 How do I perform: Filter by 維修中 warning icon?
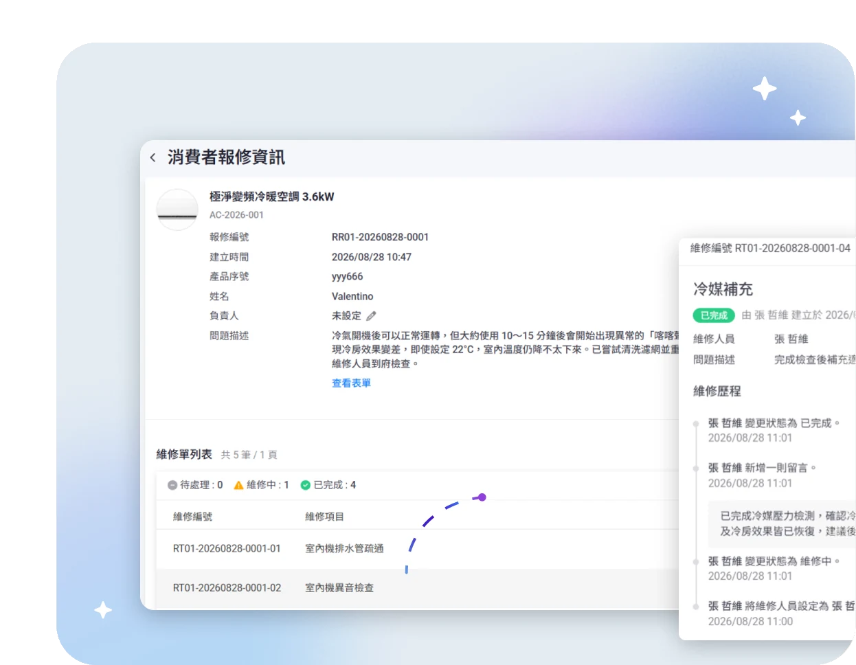238,485
